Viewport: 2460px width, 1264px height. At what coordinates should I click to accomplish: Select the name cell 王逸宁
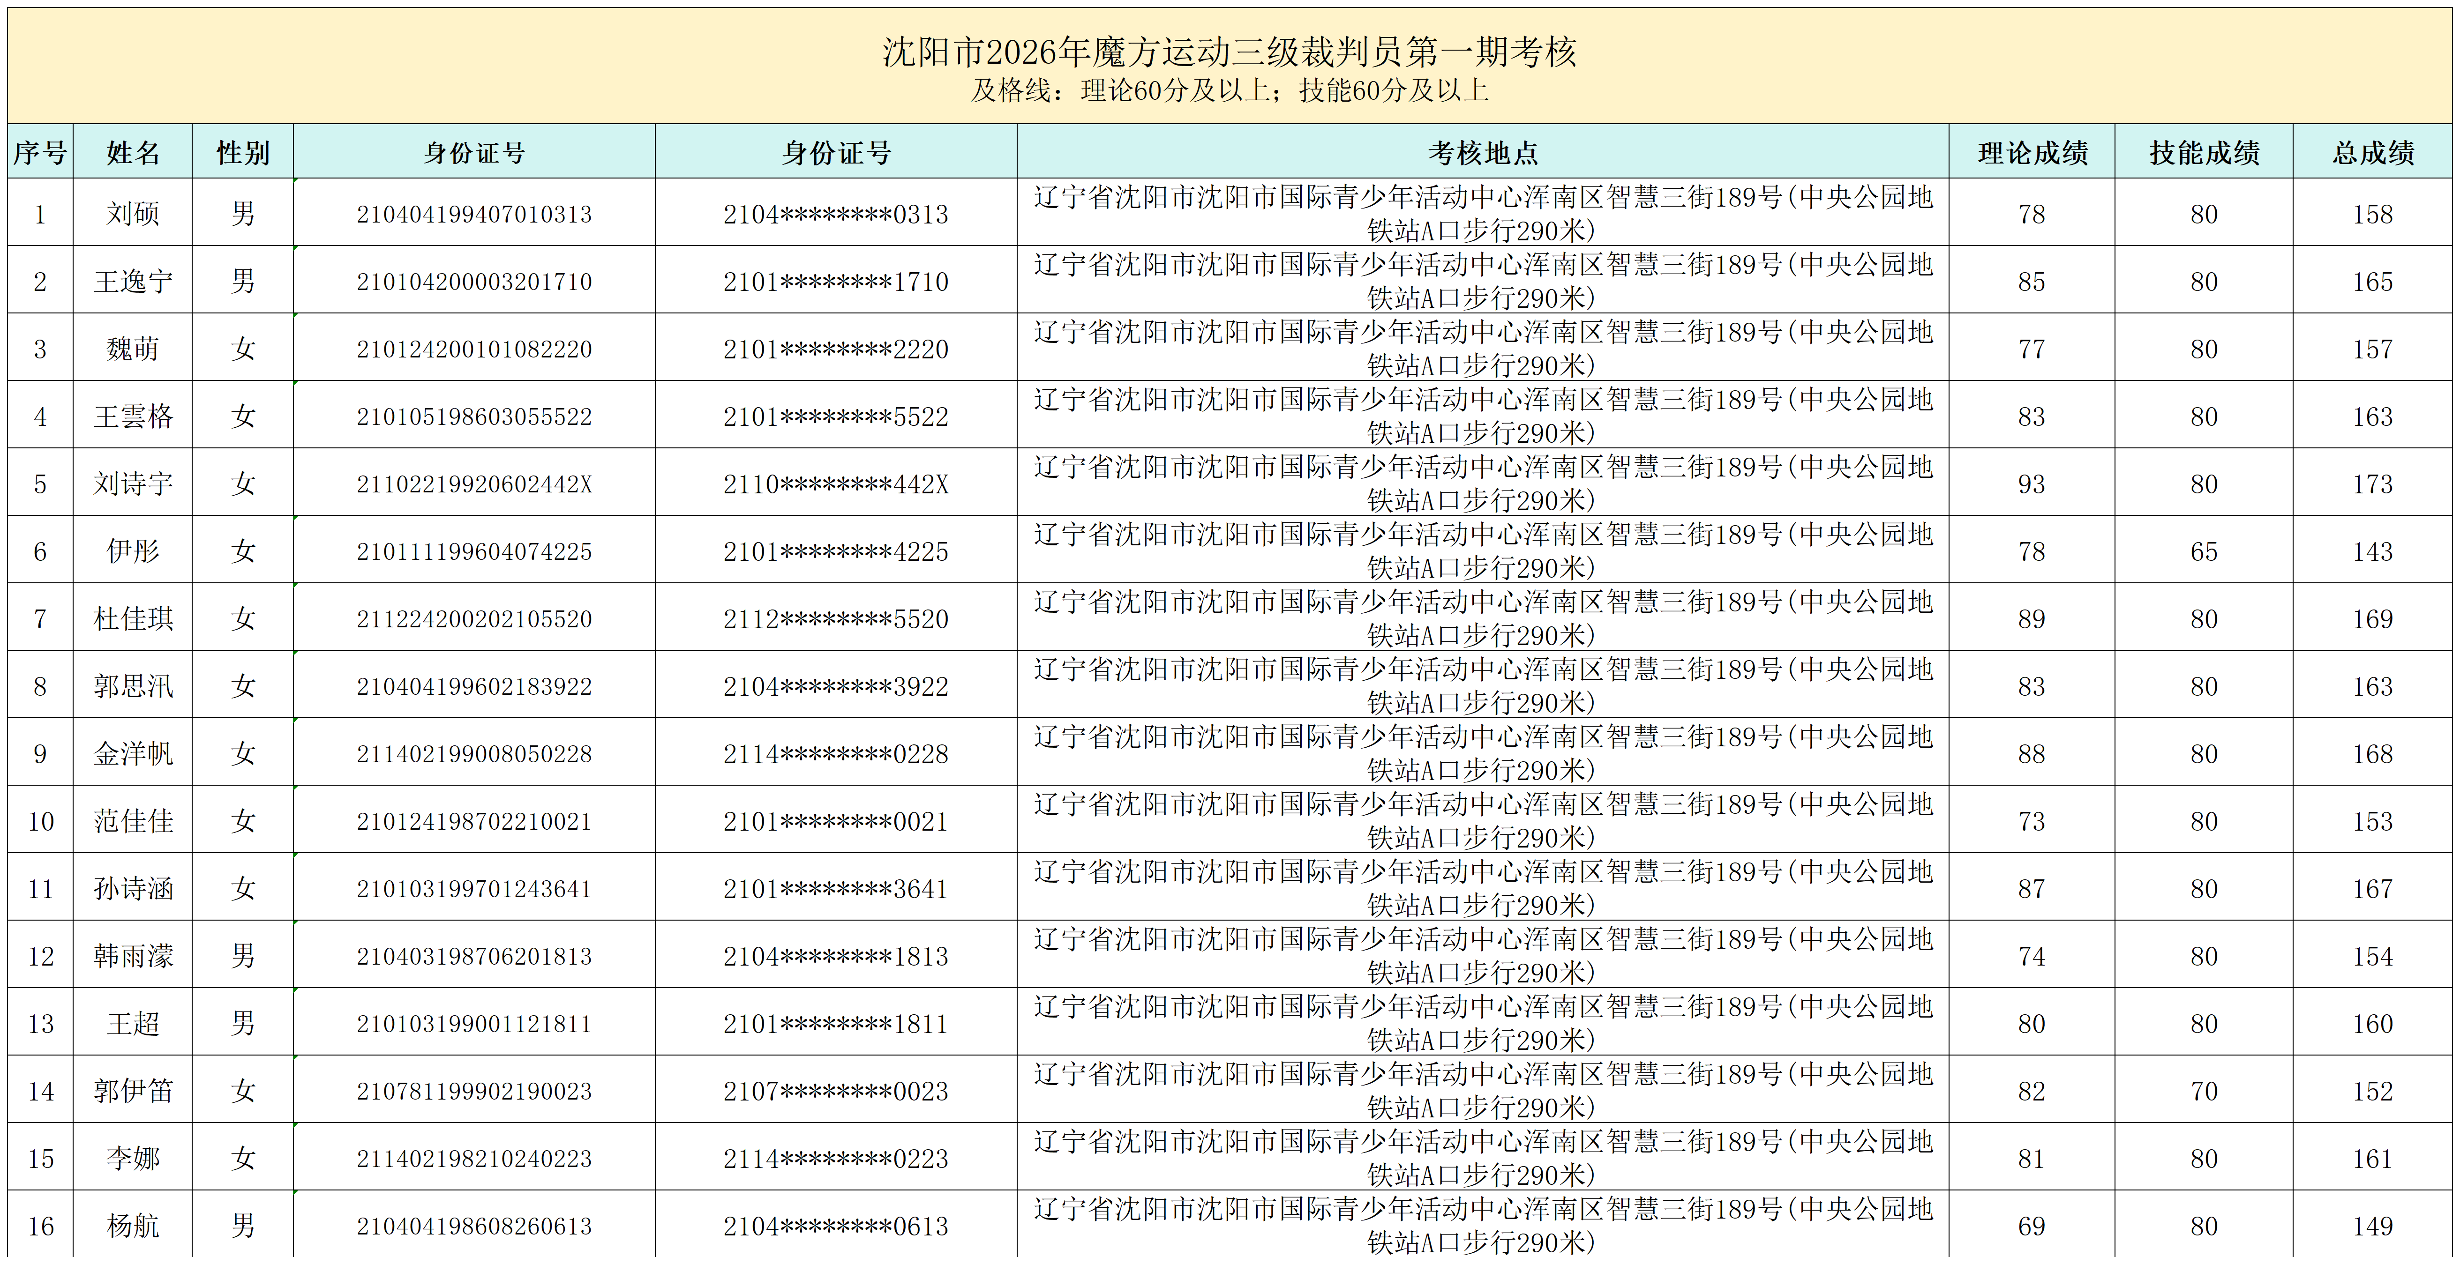[x=133, y=281]
